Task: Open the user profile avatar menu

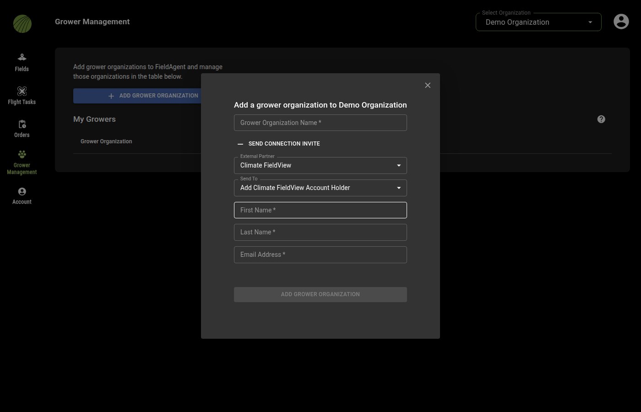Action: click(x=621, y=22)
